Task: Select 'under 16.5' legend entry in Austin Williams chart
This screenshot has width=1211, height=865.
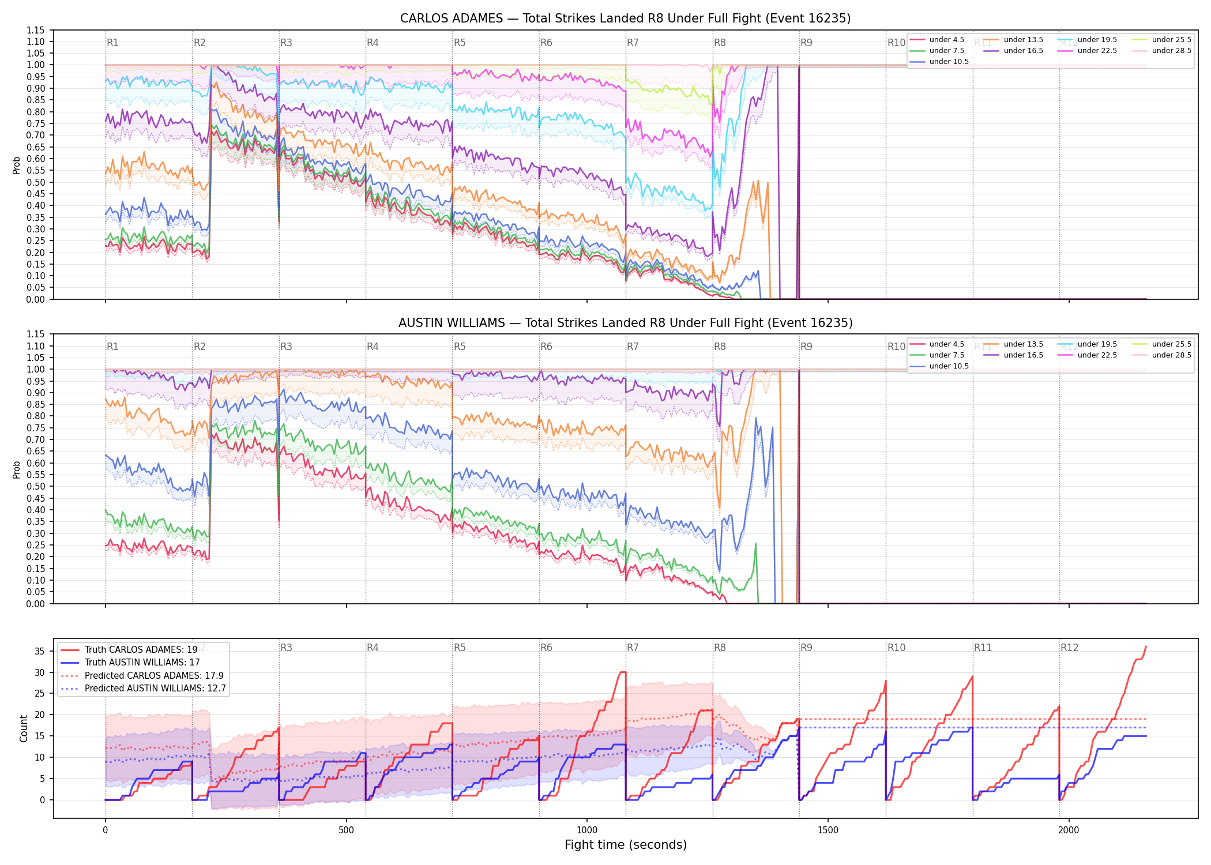Action: 1013,355
